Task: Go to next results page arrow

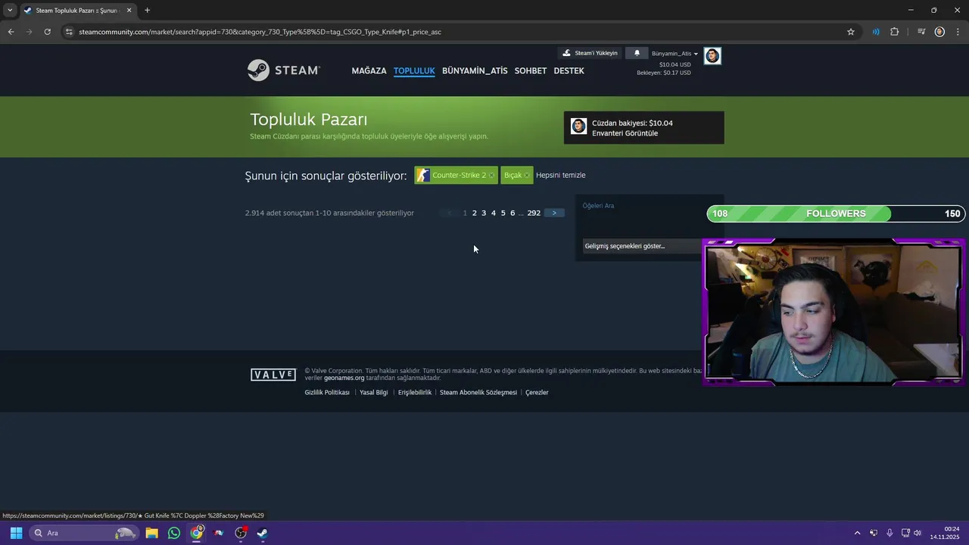Action: [554, 213]
